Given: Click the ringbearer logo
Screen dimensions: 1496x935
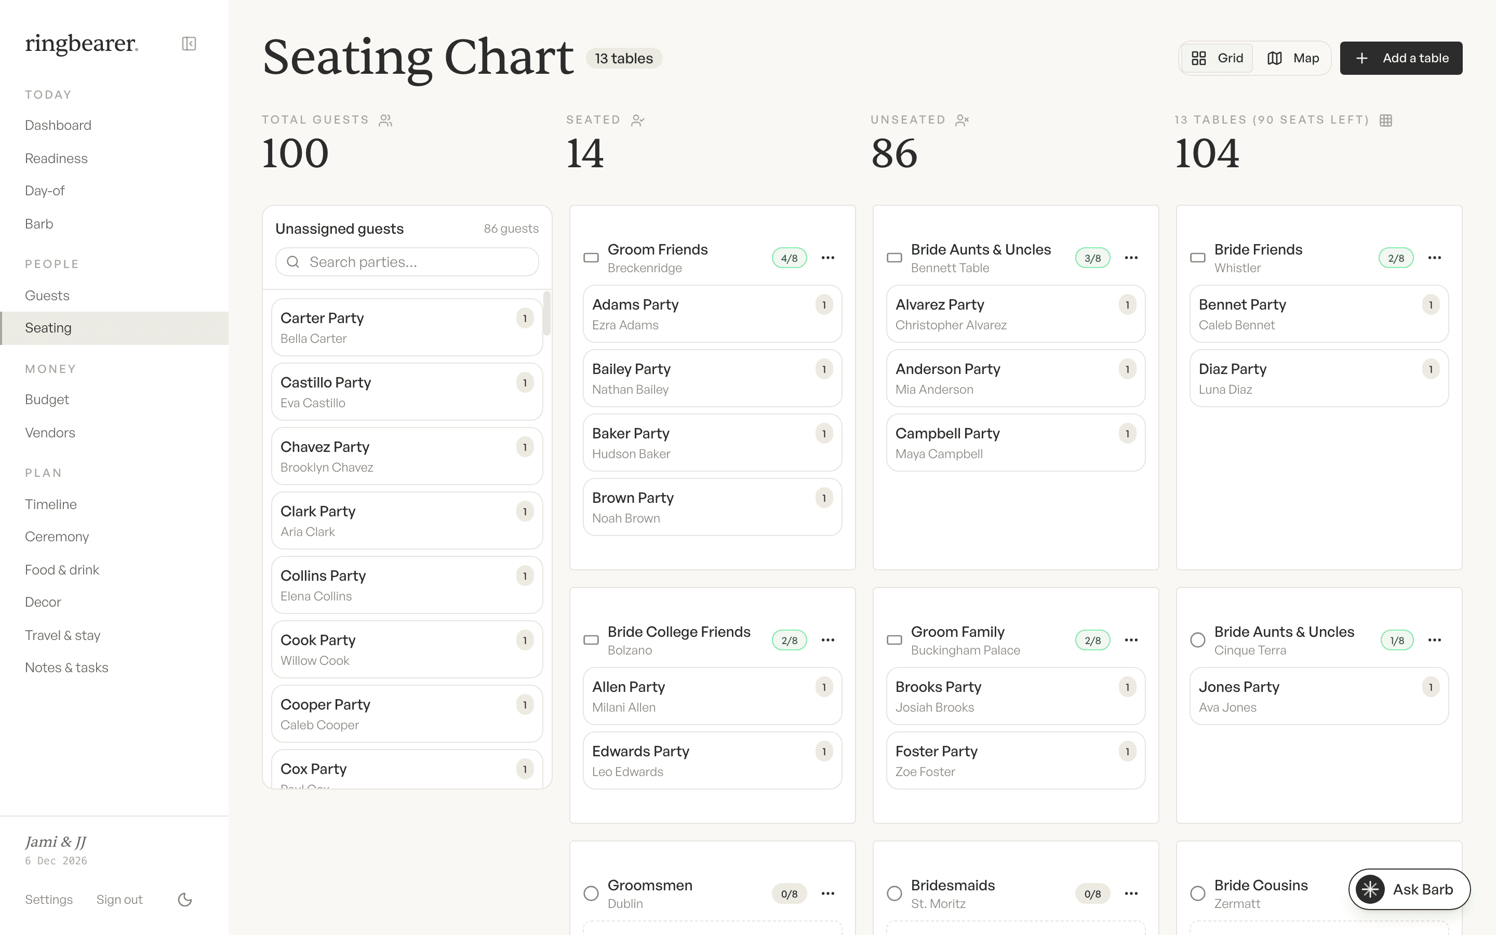Looking at the screenshot, I should click(x=82, y=43).
